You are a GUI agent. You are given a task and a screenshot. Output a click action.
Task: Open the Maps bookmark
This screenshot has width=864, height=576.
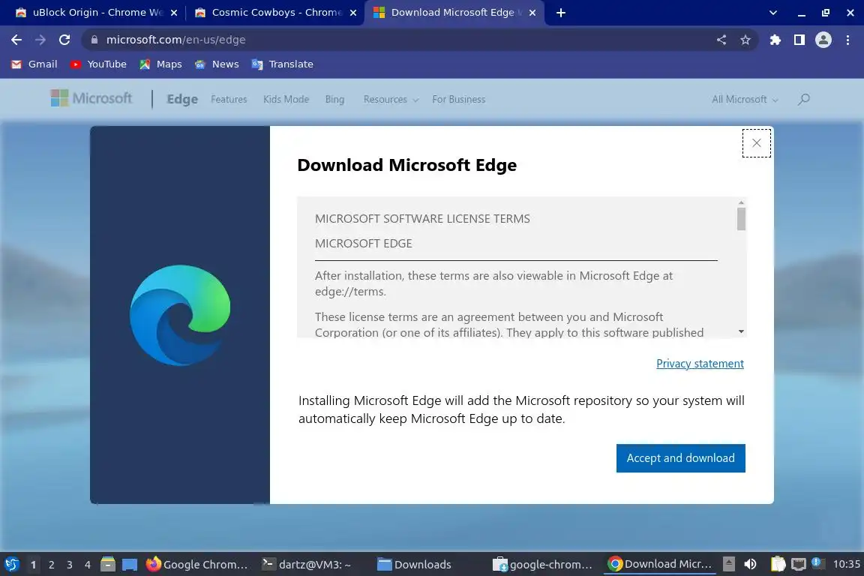pyautogui.click(x=161, y=64)
